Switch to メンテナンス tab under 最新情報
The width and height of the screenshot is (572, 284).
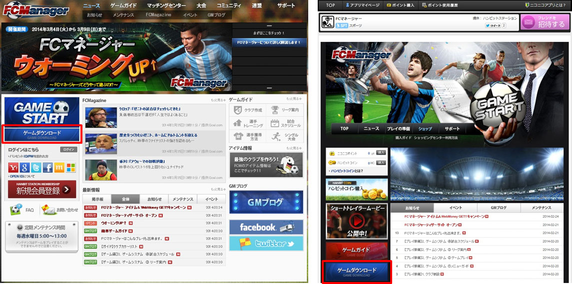pyautogui.click(x=183, y=199)
